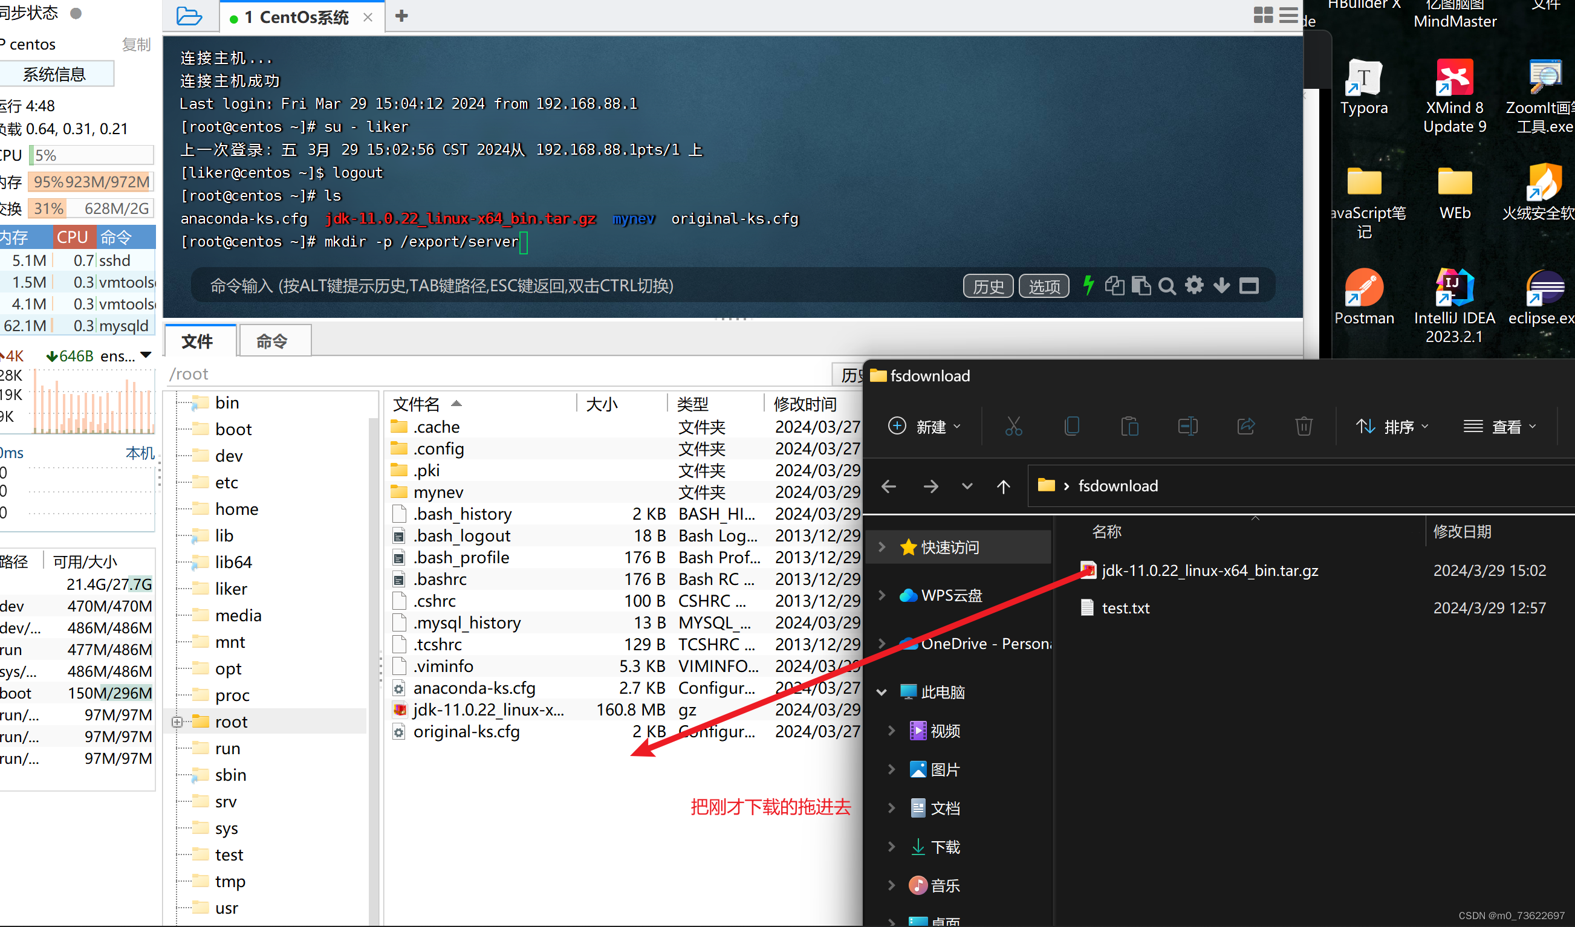Click 本机 link in latency panel

coord(140,453)
